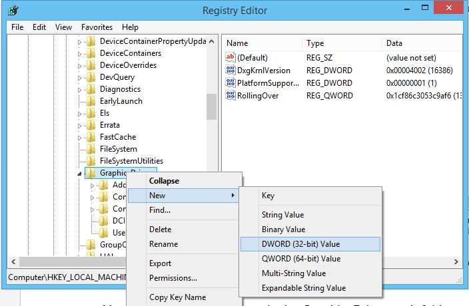
Task: Expand the DeviceContainerPropertyUpda tree node
Action: [x=79, y=42]
